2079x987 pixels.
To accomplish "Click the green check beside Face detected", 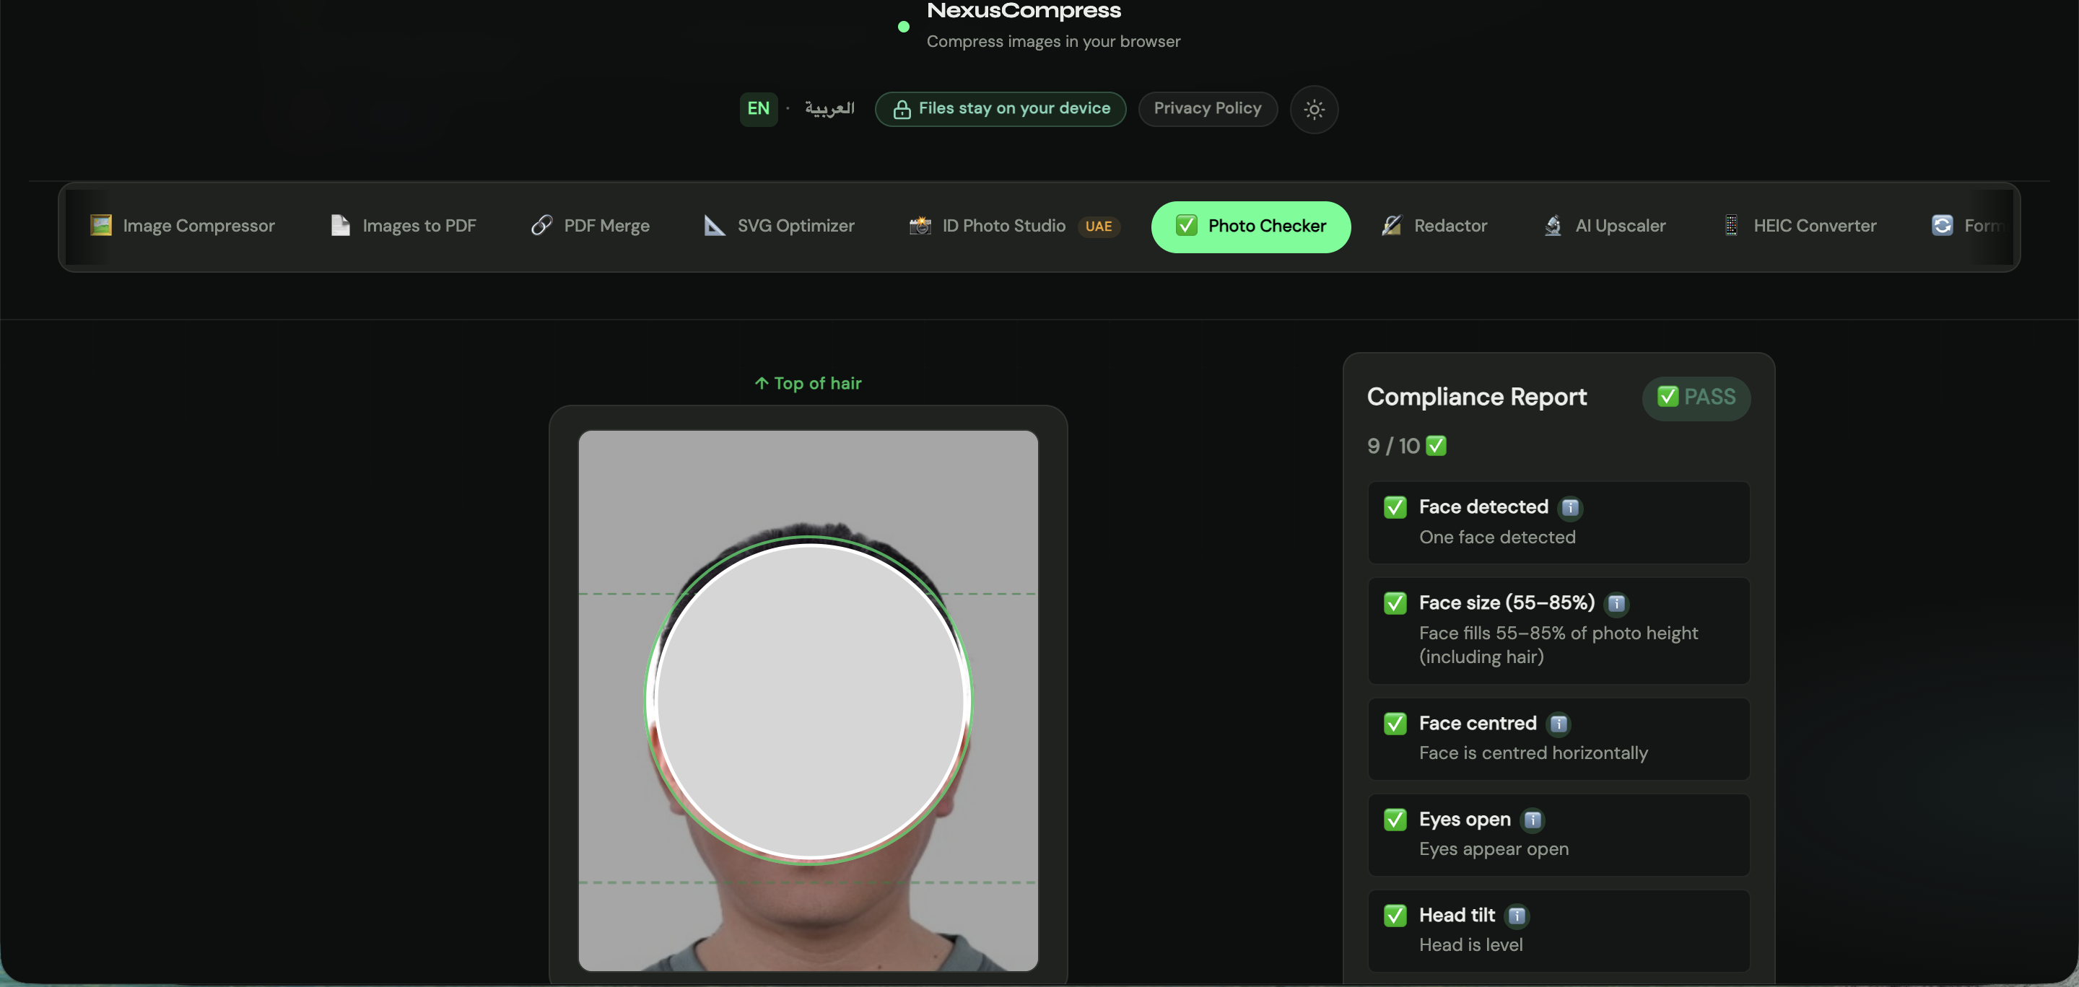I will click(1395, 507).
